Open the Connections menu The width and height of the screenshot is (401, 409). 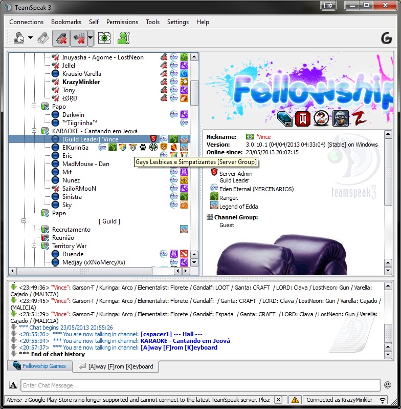click(26, 22)
